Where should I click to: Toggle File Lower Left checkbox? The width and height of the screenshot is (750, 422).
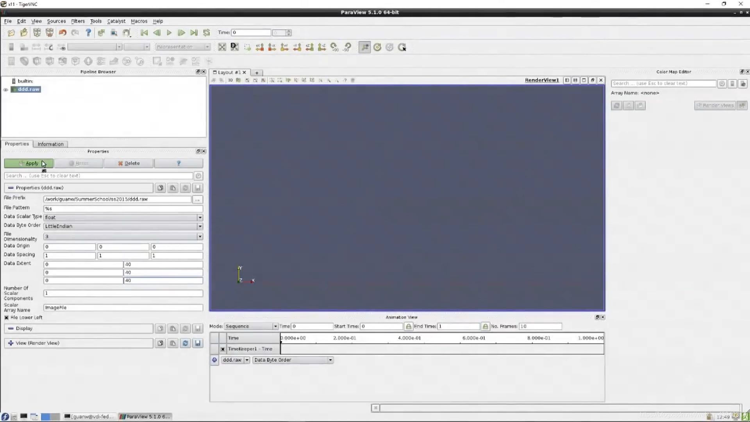[x=6, y=318]
